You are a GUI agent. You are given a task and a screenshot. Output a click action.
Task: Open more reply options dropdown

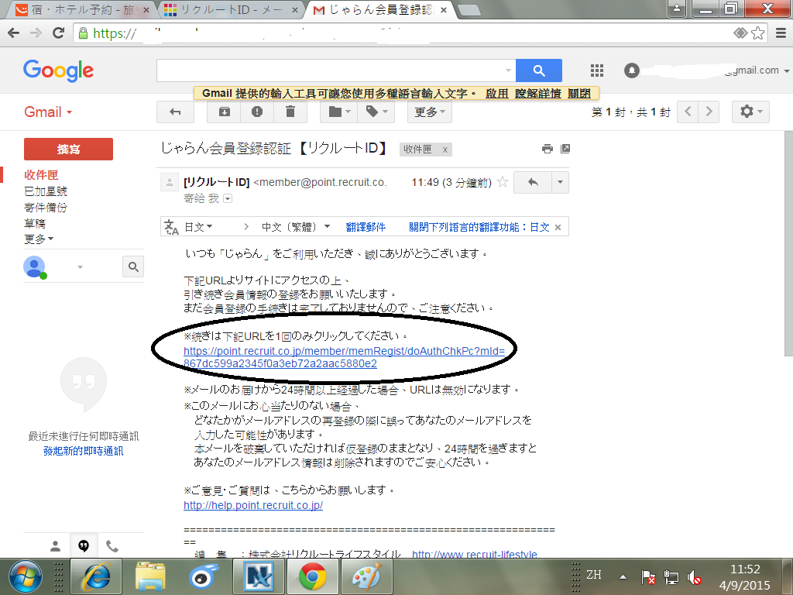[560, 182]
